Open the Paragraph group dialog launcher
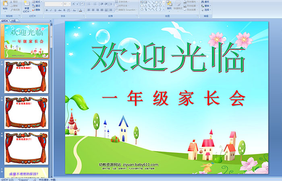The height and width of the screenshot is (181, 282). pos(137,16)
